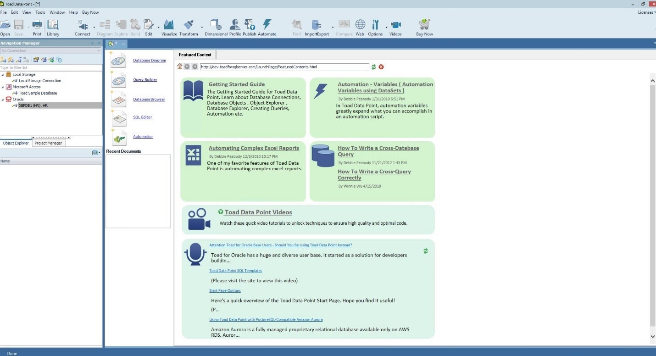The image size is (656, 356).
Task: Click the video camera icon in Videos card
Action: coord(200,219)
